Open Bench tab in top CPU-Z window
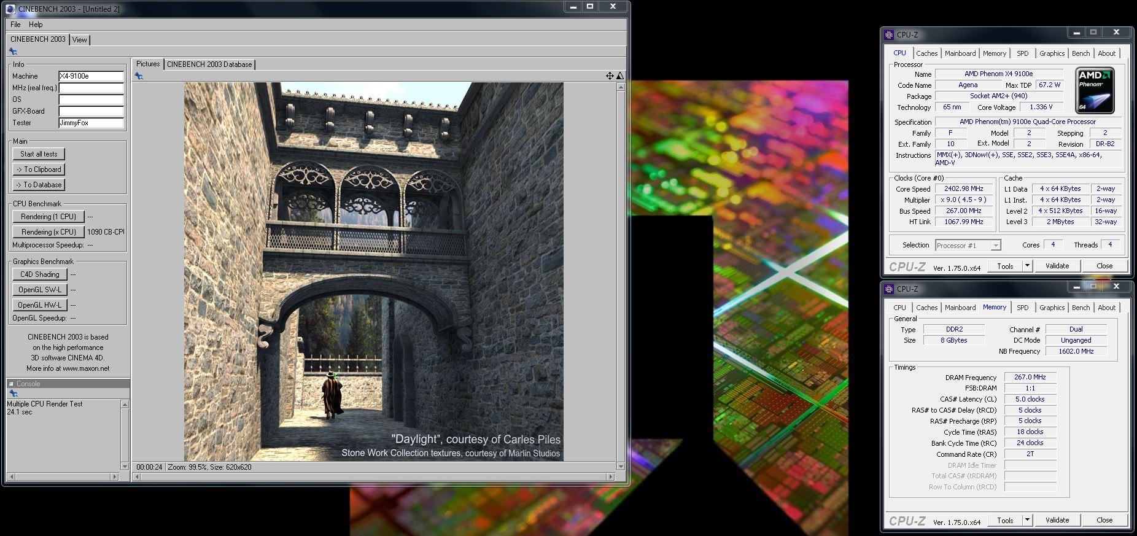This screenshot has width=1137, height=536. [1081, 53]
